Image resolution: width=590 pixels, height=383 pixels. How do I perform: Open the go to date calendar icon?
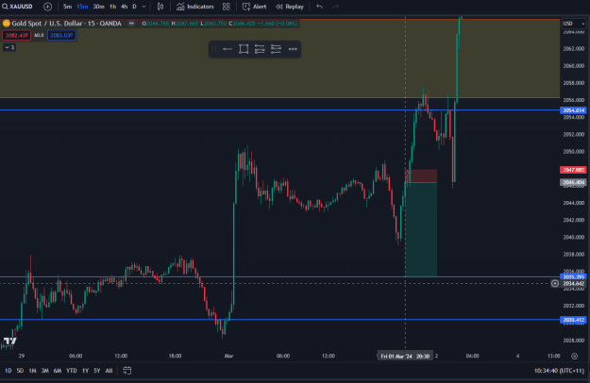coord(127,371)
